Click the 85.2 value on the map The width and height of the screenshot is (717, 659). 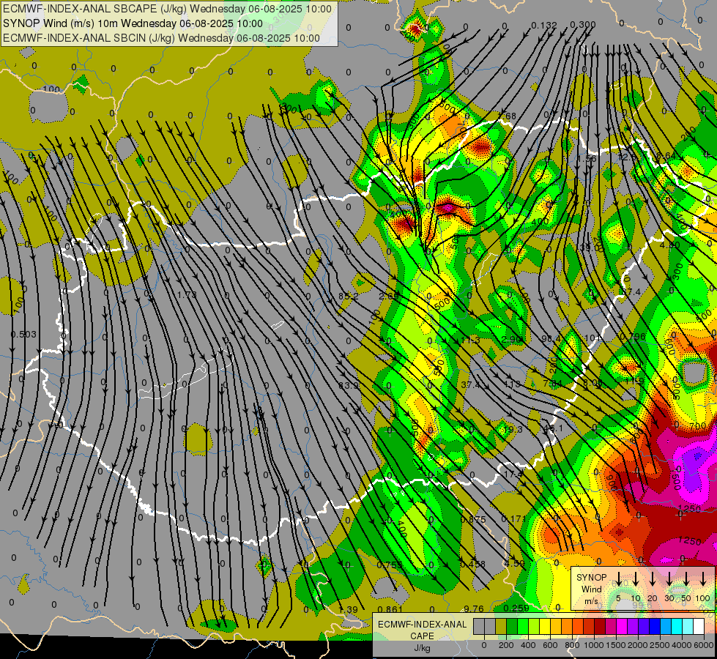tap(348, 297)
